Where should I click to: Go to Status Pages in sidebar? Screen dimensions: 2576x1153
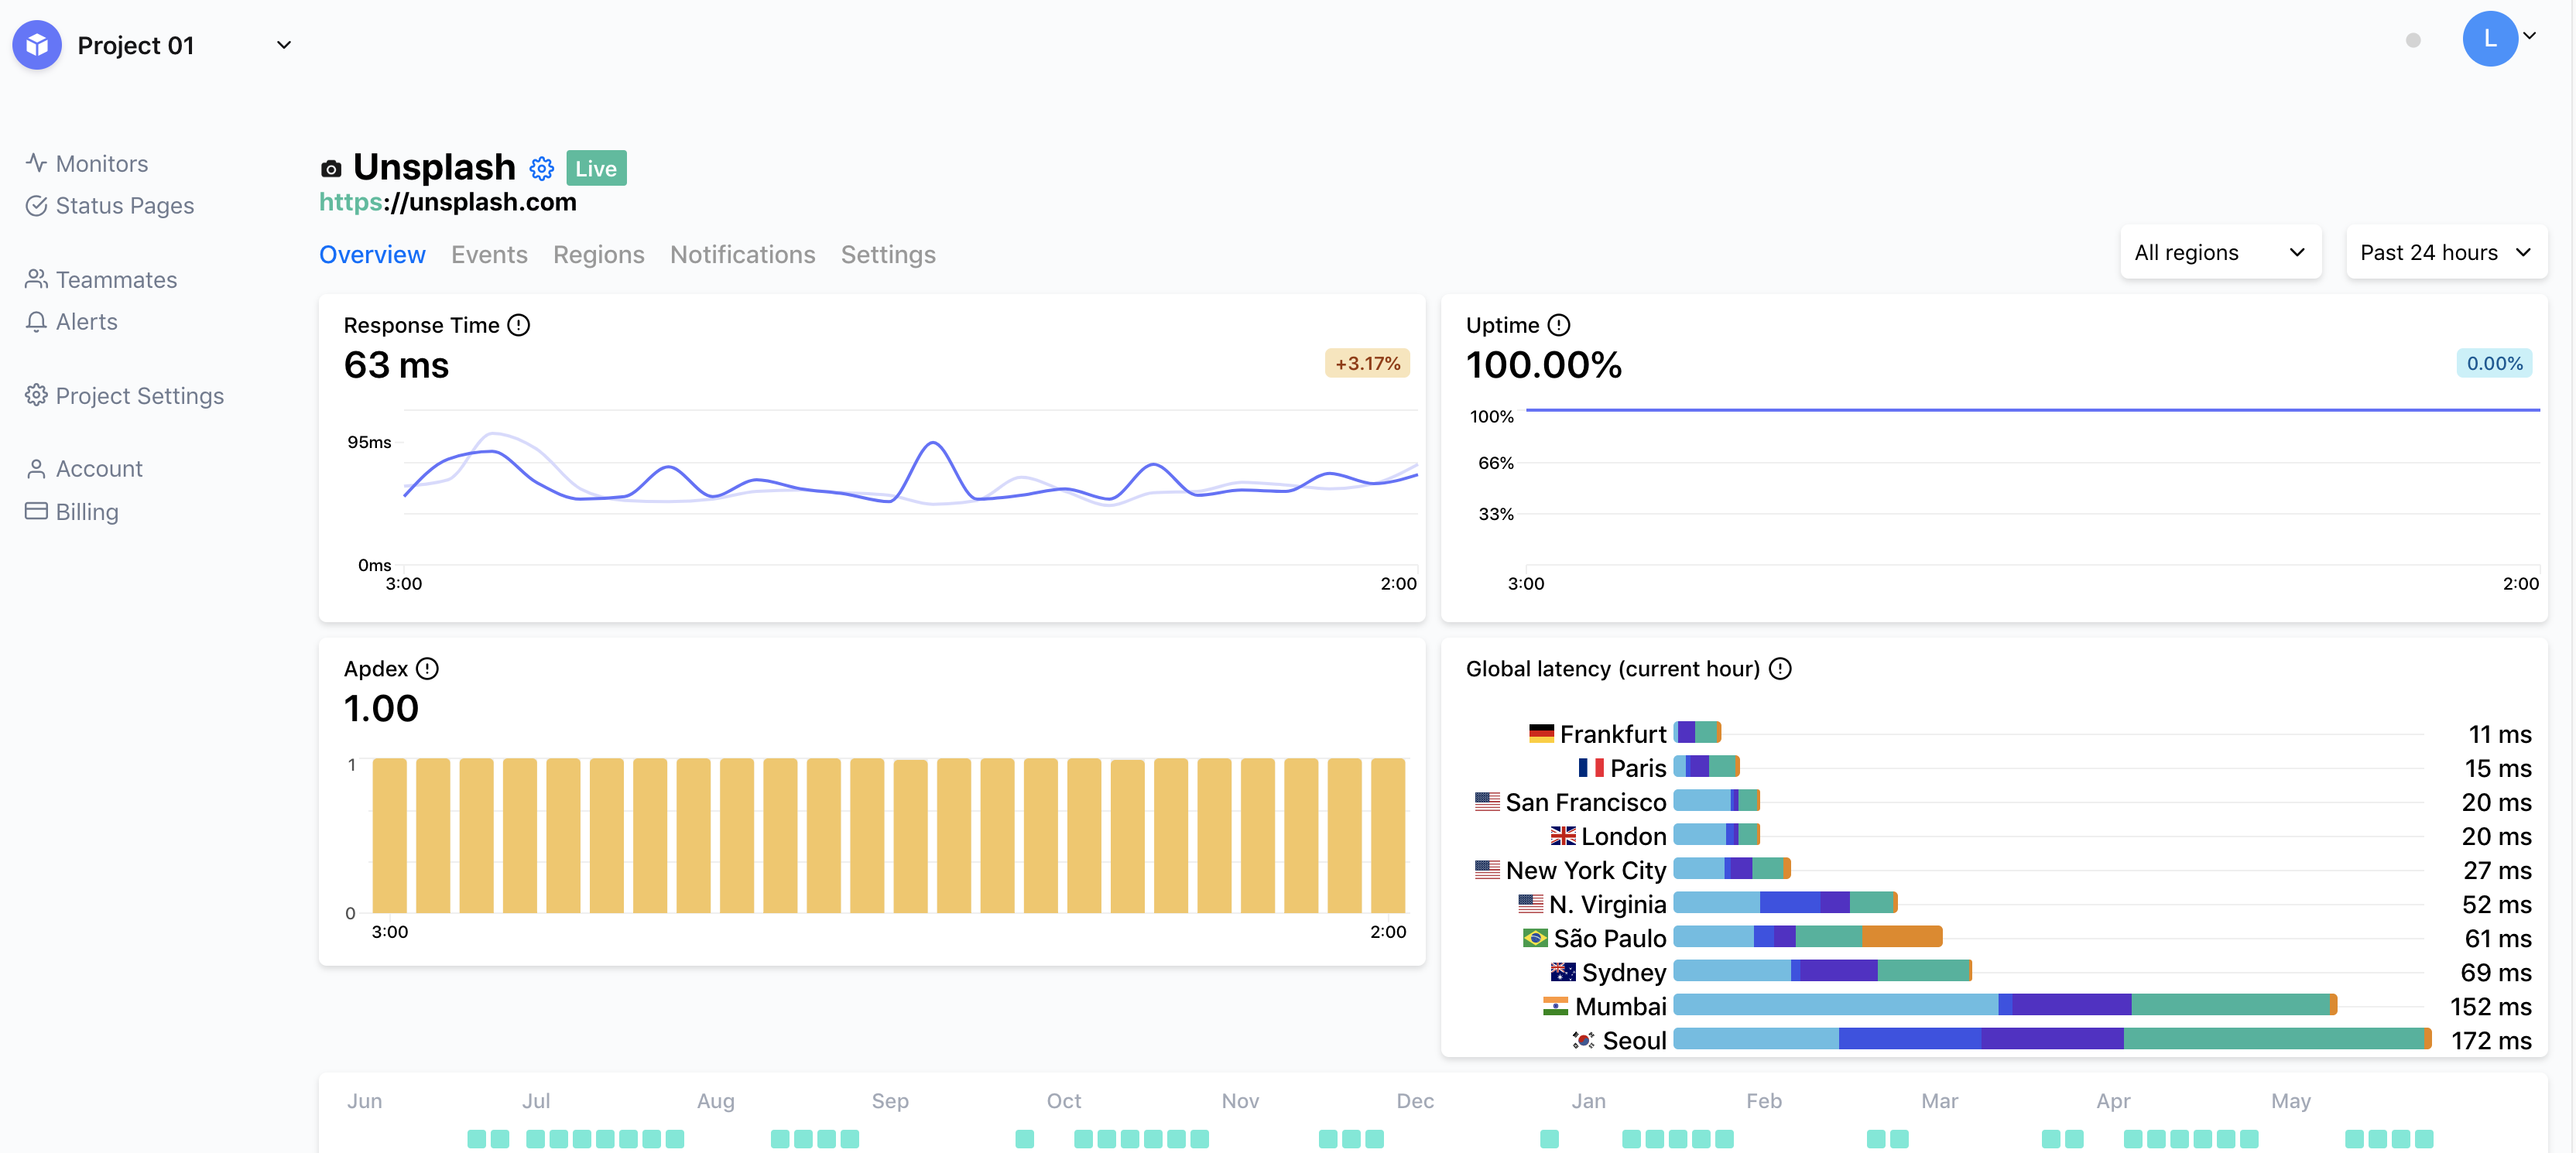click(124, 205)
